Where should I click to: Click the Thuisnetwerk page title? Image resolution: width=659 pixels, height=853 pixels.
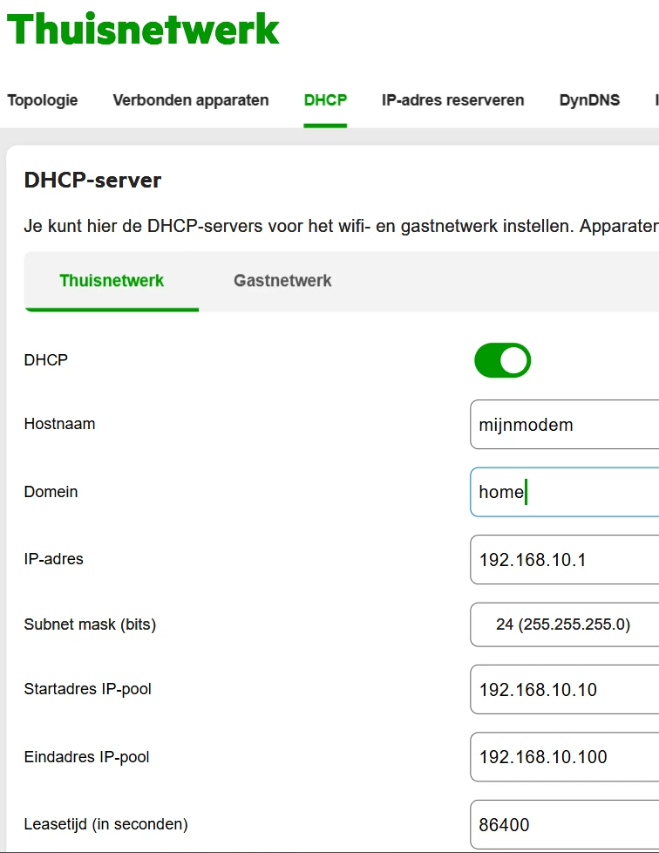pos(143,29)
